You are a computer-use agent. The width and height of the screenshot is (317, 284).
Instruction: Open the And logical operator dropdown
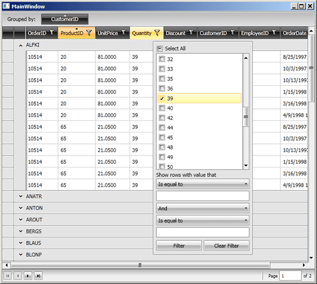tap(203, 208)
